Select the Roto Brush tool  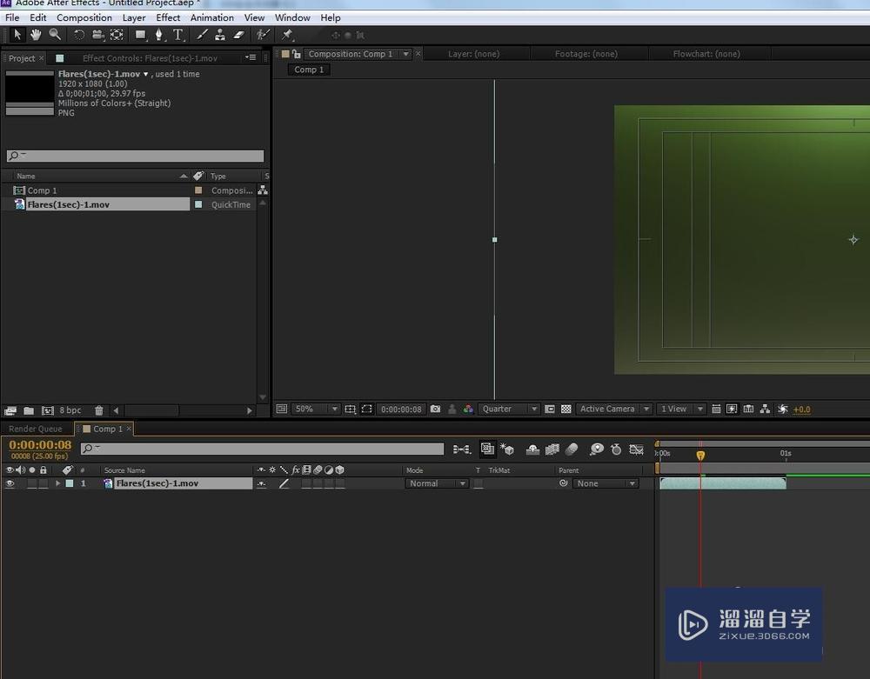click(263, 35)
